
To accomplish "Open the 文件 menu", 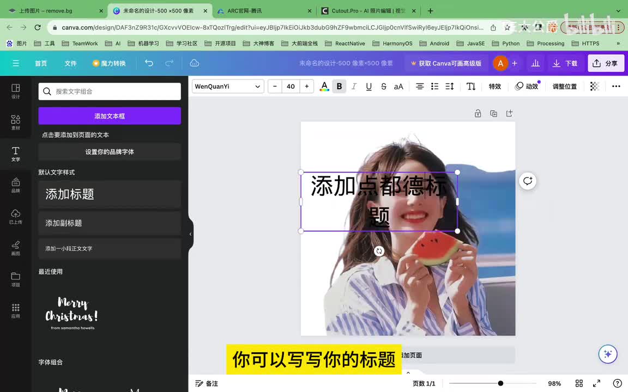I will [x=71, y=63].
